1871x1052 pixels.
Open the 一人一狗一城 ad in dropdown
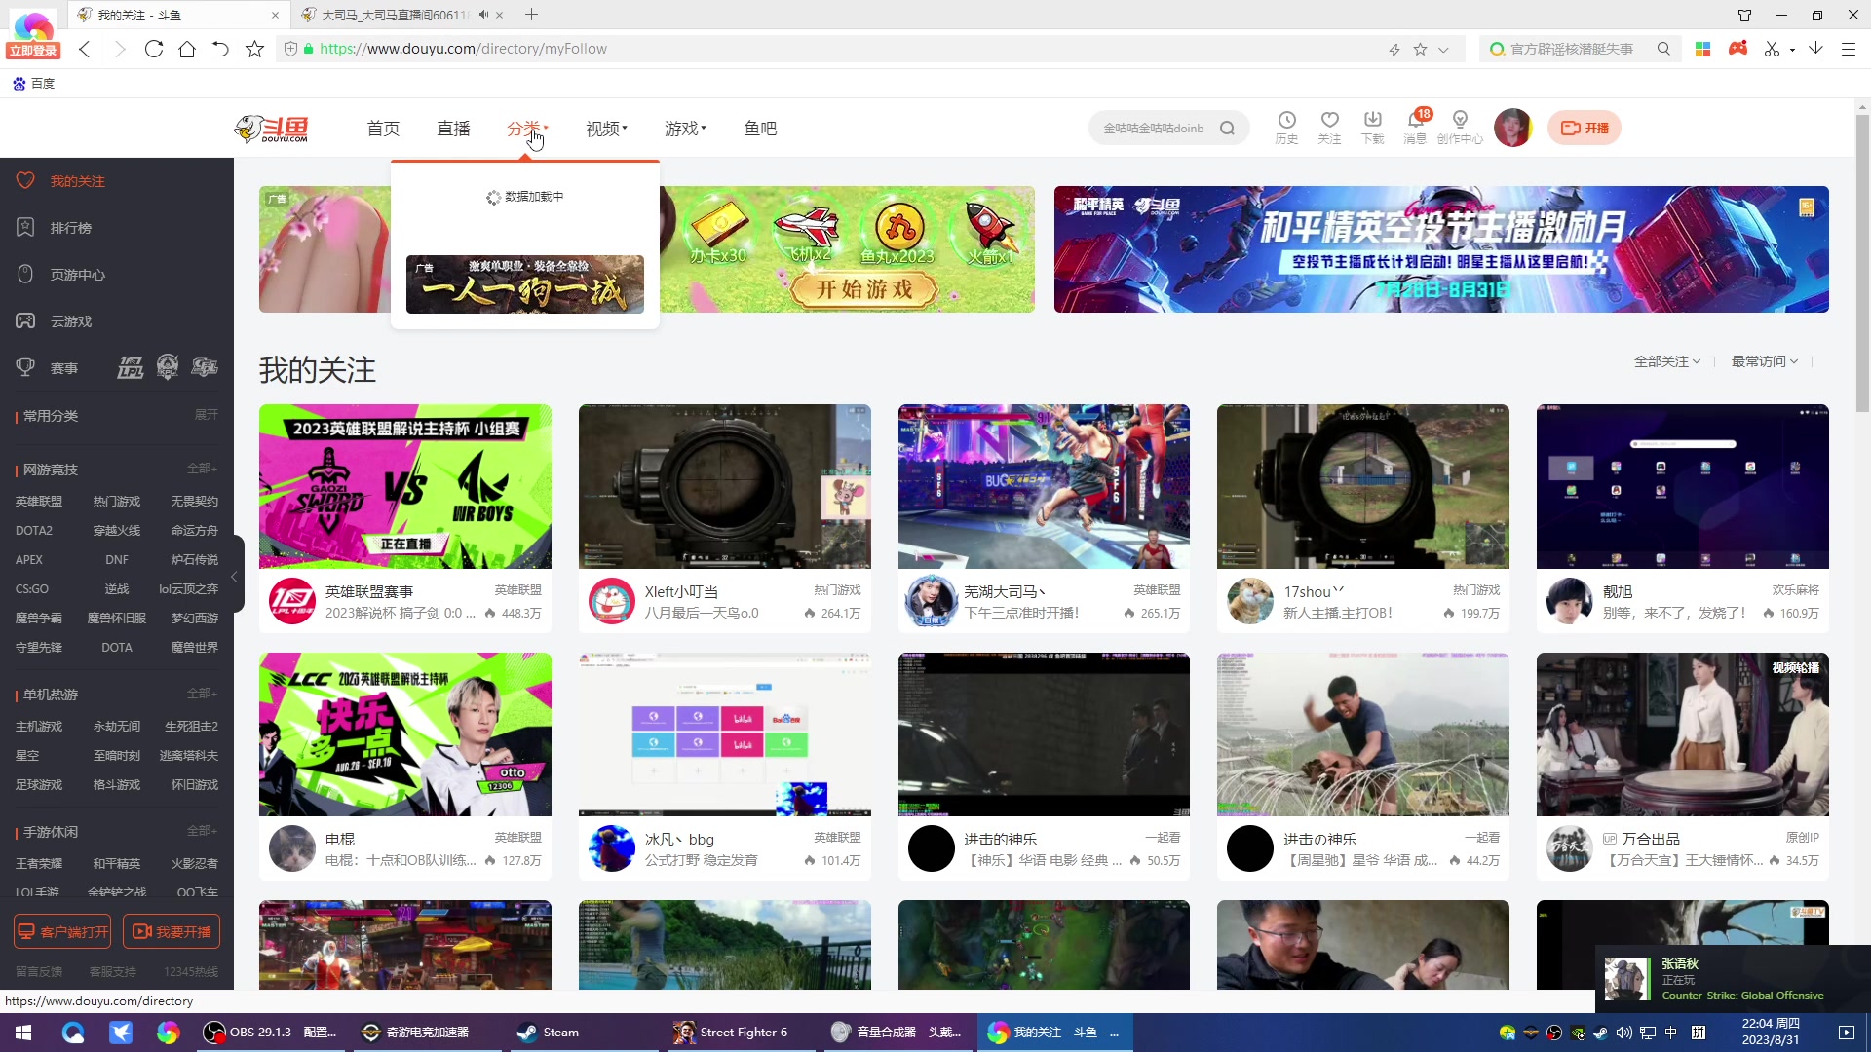[x=525, y=284]
